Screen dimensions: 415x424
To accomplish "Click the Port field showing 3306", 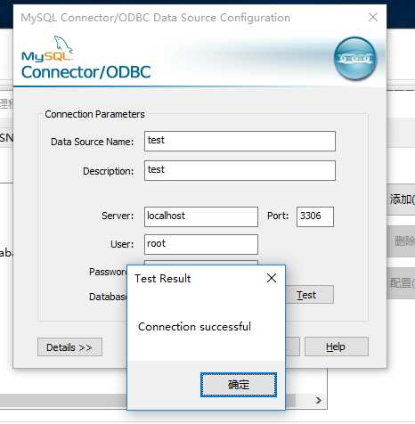I will pos(315,216).
